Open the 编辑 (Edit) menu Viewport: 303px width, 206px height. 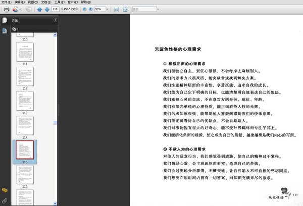[20, 2]
